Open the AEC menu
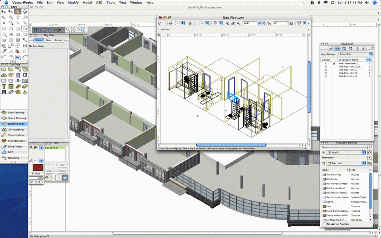Screen dimensions: 381x238 pos(99,2)
